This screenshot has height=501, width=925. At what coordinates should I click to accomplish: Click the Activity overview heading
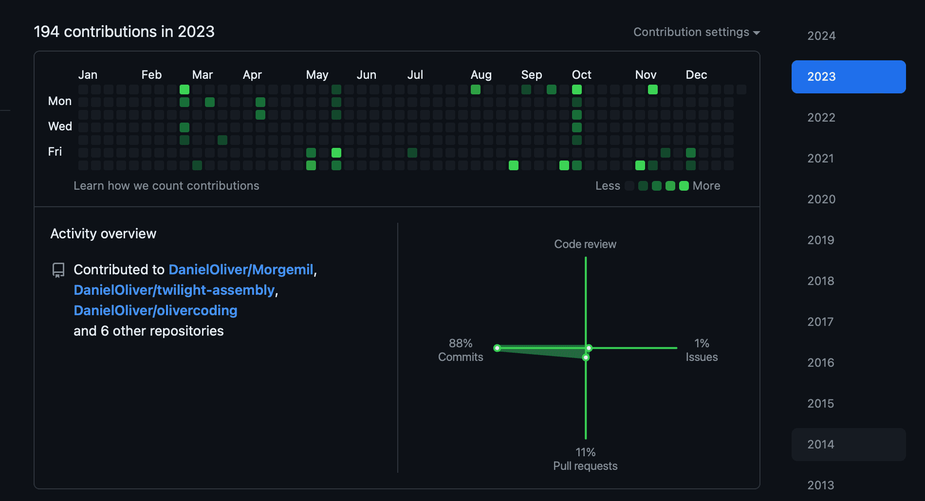pyautogui.click(x=103, y=234)
